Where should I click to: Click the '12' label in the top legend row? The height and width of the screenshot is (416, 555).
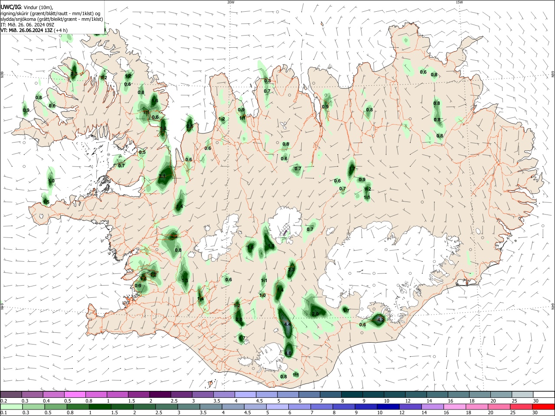tap(408, 401)
